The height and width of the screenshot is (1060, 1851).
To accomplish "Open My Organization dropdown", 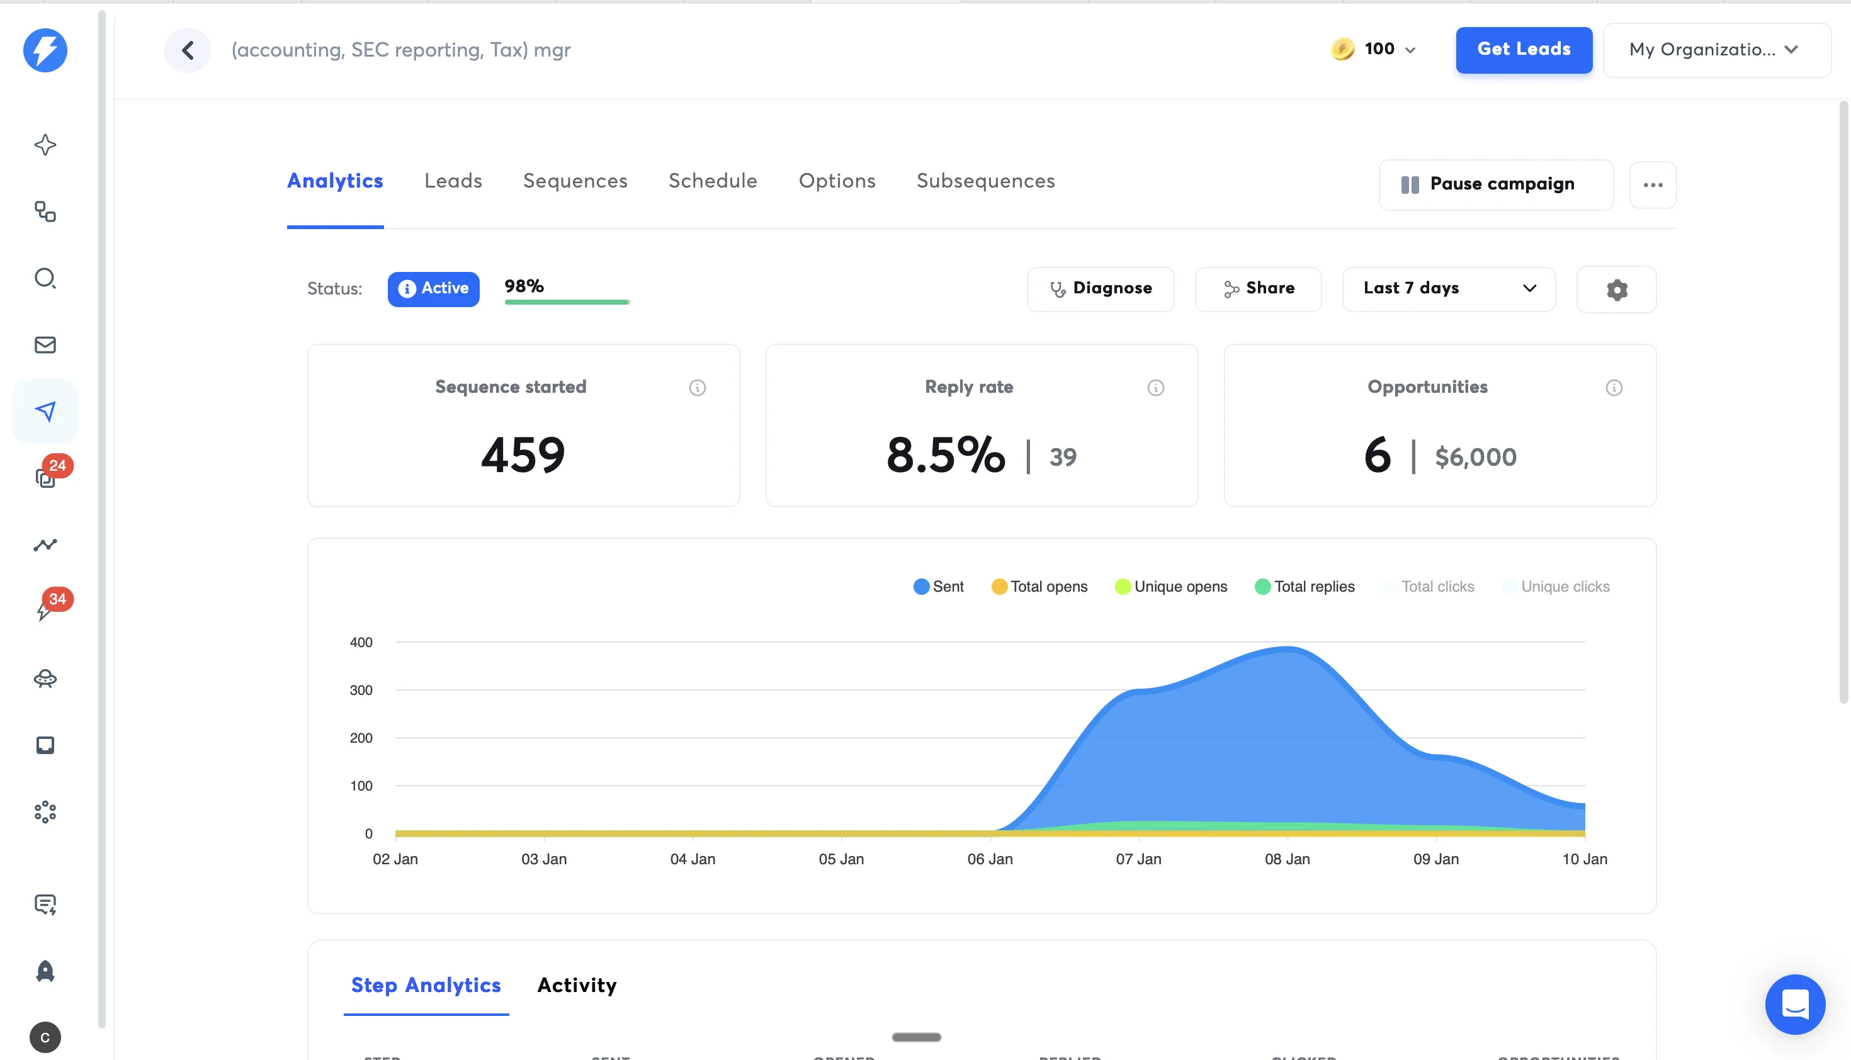I will coord(1716,50).
